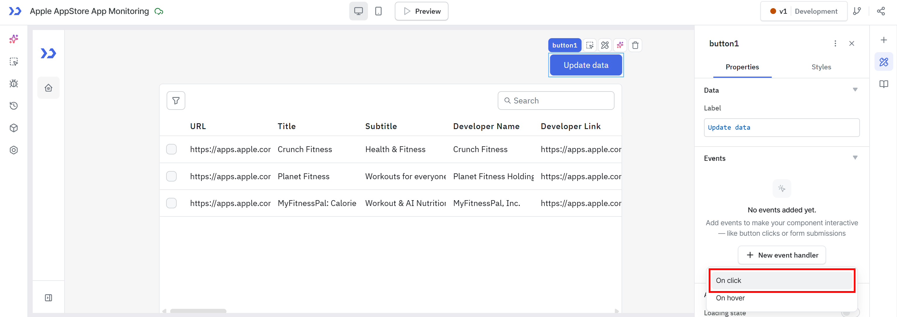
Task: Switch to desktop layout view
Action: [358, 11]
